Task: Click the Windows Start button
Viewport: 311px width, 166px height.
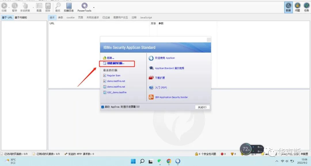Action: pyautogui.click(x=133, y=161)
